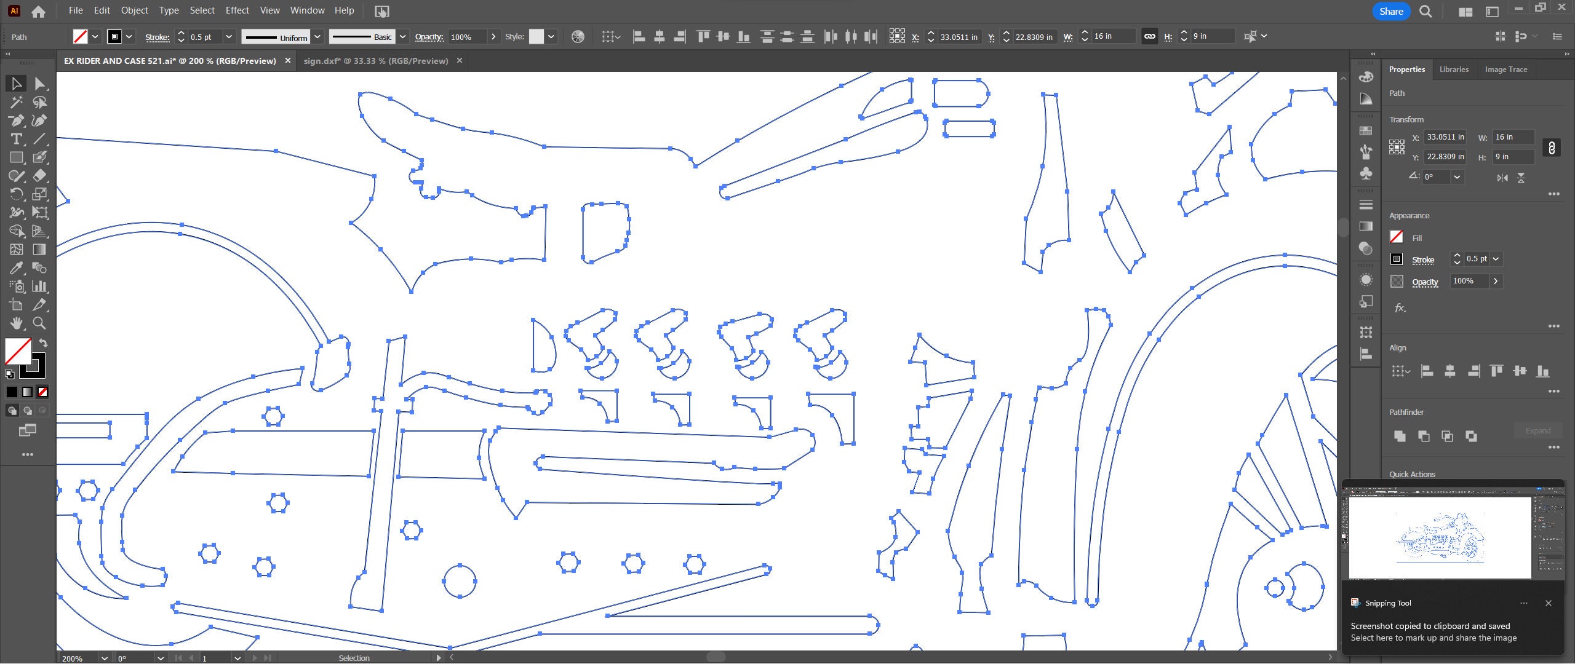The image size is (1575, 664).
Task: Click the black fill swatch in toolbar
Action: [x=11, y=392]
